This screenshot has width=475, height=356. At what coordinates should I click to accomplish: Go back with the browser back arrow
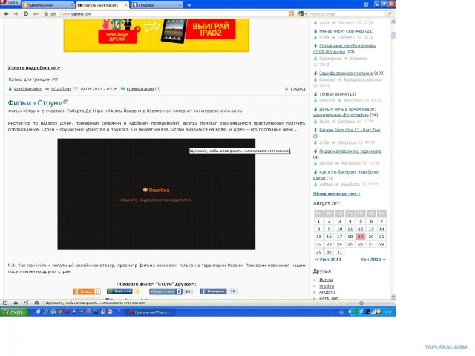pos(7,13)
